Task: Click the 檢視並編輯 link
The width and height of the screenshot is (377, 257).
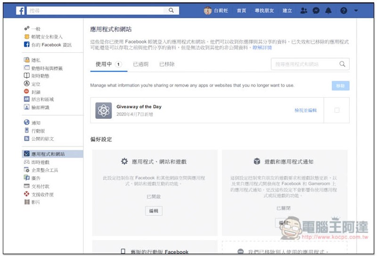Action: click(x=305, y=110)
